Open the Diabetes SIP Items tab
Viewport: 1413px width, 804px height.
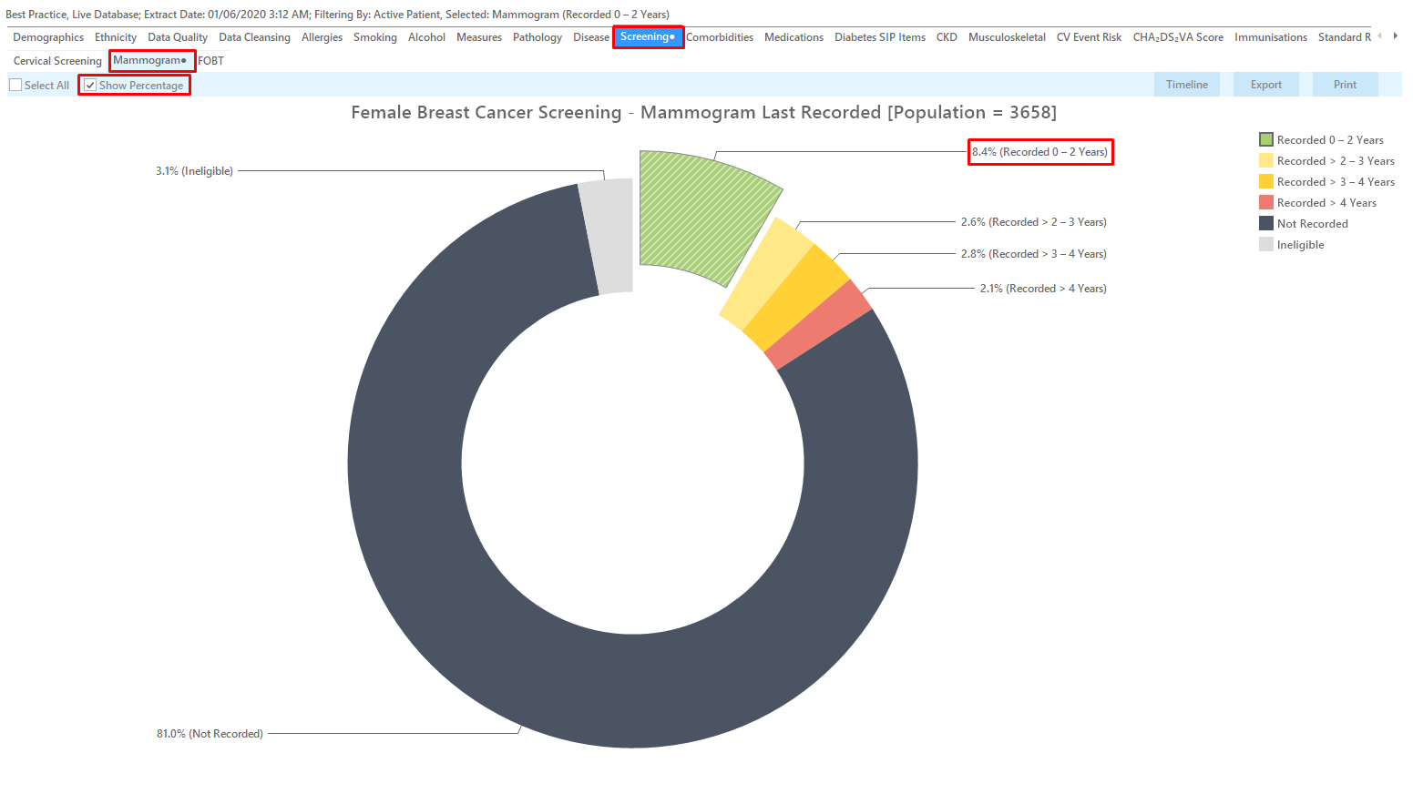point(880,37)
